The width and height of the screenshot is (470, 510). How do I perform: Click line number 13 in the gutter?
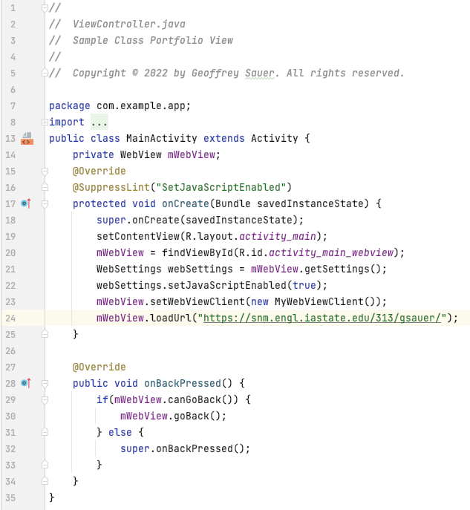point(10,139)
